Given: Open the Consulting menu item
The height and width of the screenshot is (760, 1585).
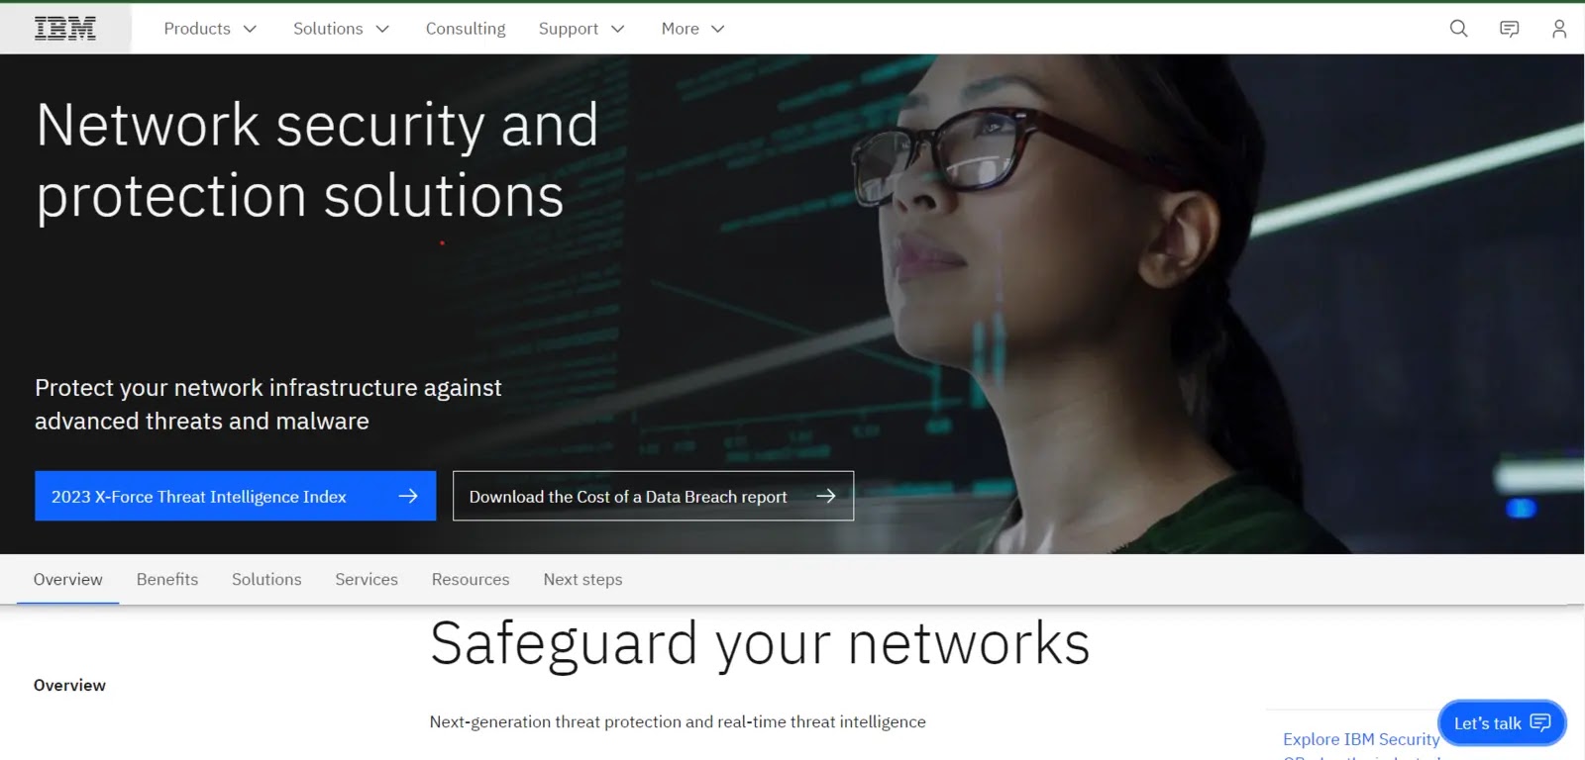Looking at the screenshot, I should click(466, 29).
